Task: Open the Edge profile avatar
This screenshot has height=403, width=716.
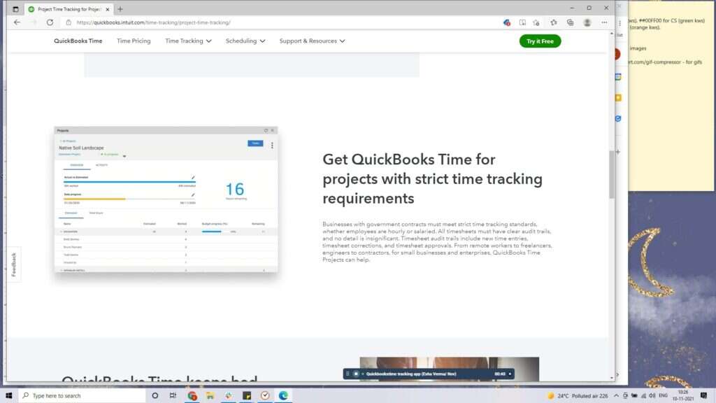Action: [x=587, y=22]
